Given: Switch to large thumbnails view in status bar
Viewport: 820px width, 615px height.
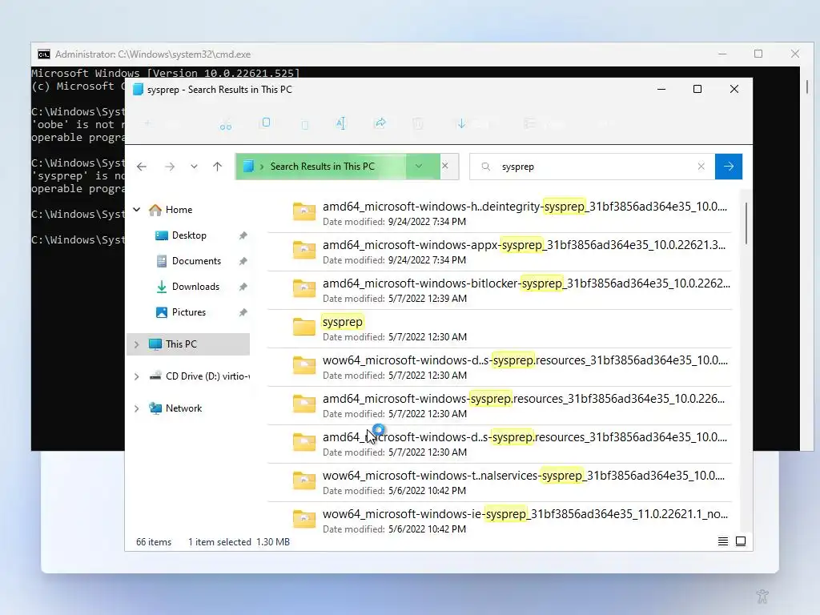Looking at the screenshot, I should [x=741, y=541].
